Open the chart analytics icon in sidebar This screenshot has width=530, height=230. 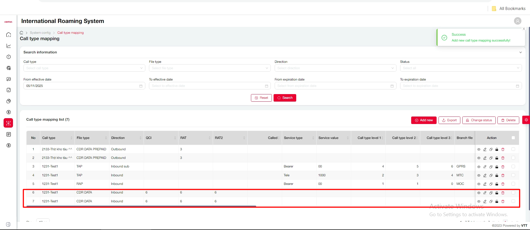pyautogui.click(x=9, y=46)
